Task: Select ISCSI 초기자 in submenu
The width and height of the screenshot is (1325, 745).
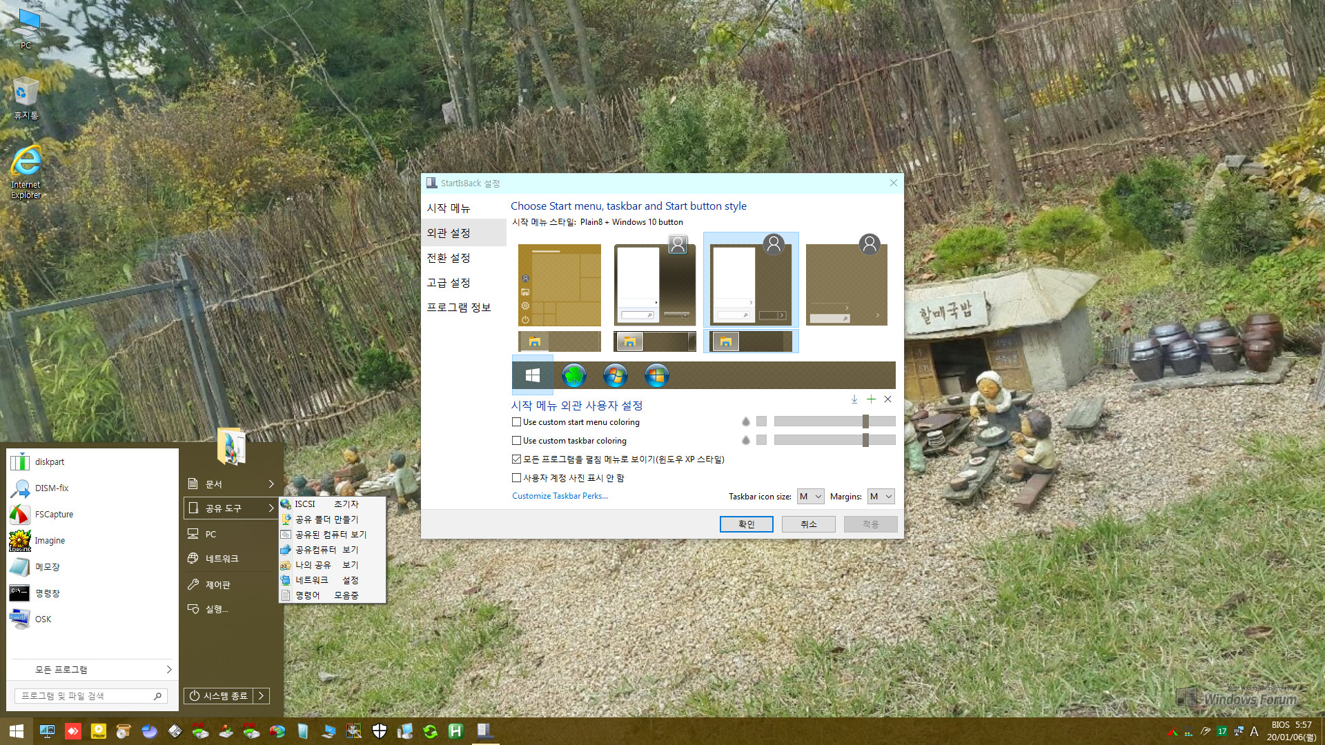Action: click(332, 504)
